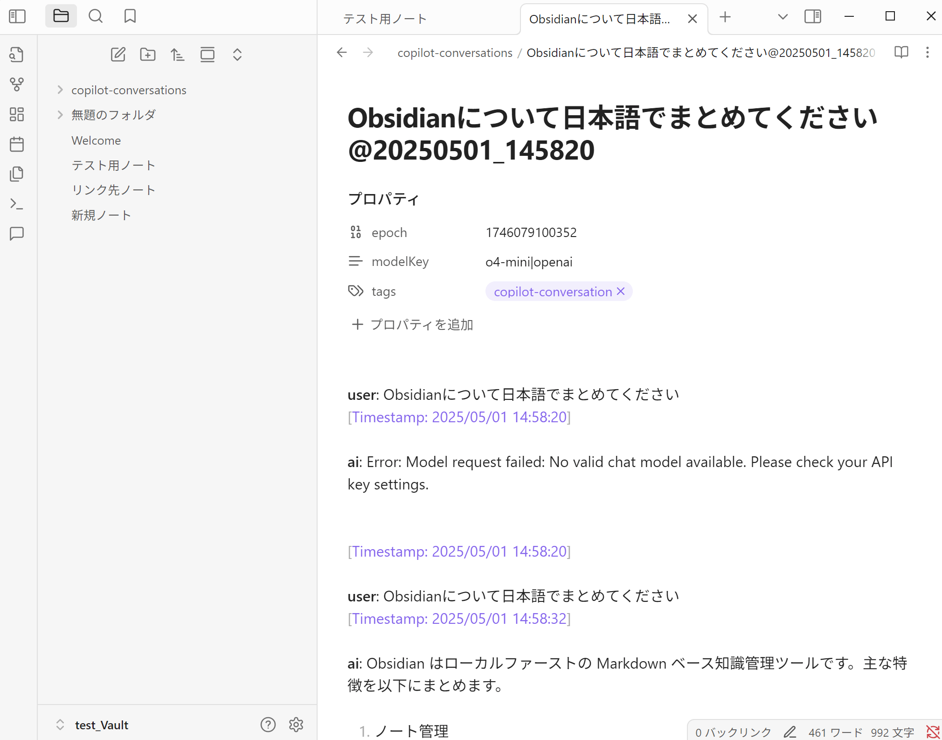Edit the modelKey value o4-mini|openai
The height and width of the screenshot is (740, 942).
click(529, 262)
